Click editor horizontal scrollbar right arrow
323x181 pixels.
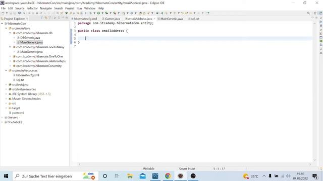pyautogui.click(x=310, y=164)
